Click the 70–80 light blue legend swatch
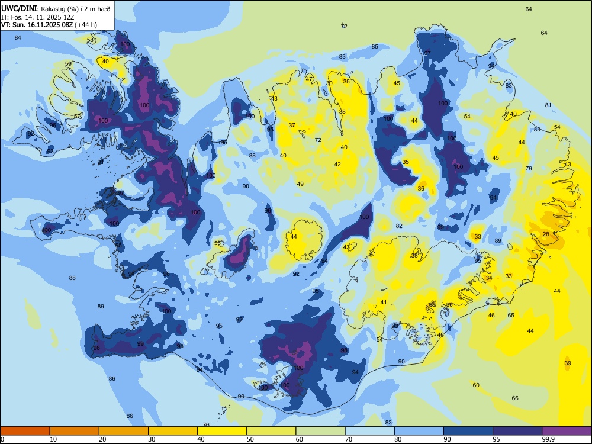The height and width of the screenshot is (444, 592). pyautogui.click(x=369, y=431)
